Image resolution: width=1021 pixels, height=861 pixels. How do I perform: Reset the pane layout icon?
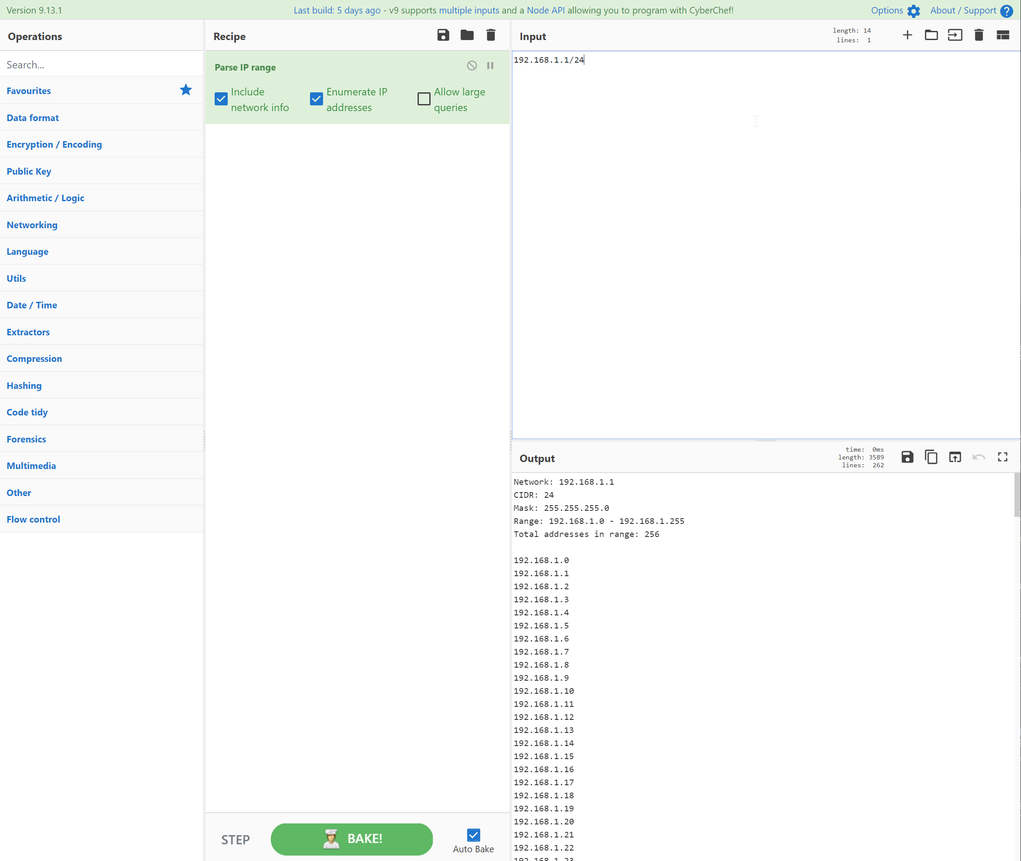coord(1002,35)
